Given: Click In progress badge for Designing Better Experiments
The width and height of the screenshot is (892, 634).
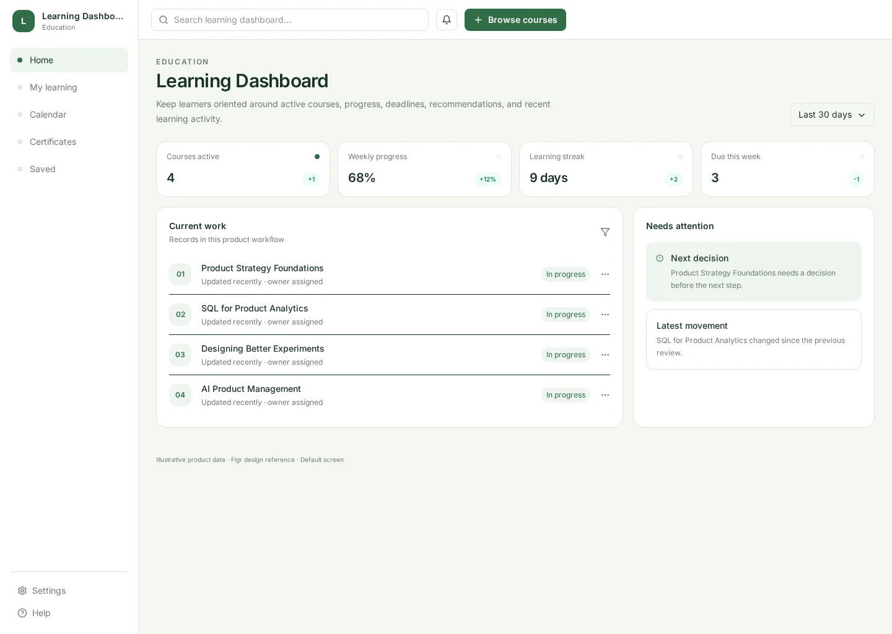Looking at the screenshot, I should 566,355.
